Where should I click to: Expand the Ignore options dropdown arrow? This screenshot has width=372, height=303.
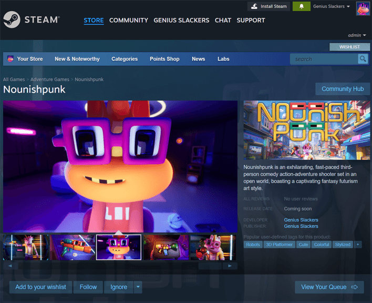[x=138, y=287]
